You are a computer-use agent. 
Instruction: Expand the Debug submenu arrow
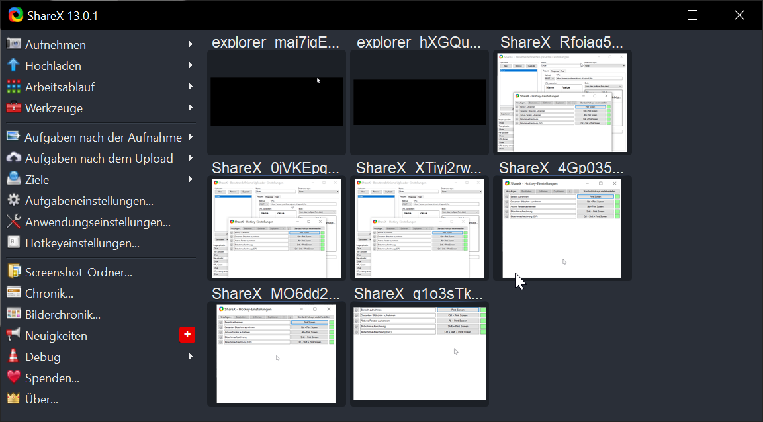coord(191,357)
